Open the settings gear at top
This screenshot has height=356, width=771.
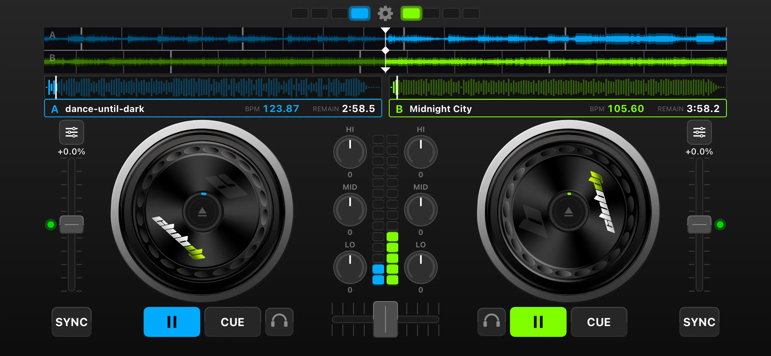pyautogui.click(x=385, y=14)
